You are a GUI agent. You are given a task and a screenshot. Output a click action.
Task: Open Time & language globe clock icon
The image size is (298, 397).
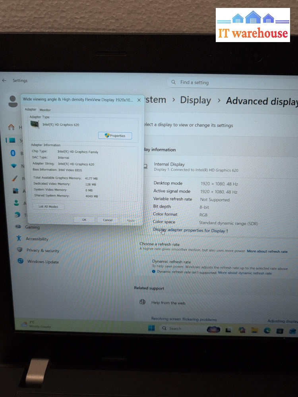pos(17,215)
